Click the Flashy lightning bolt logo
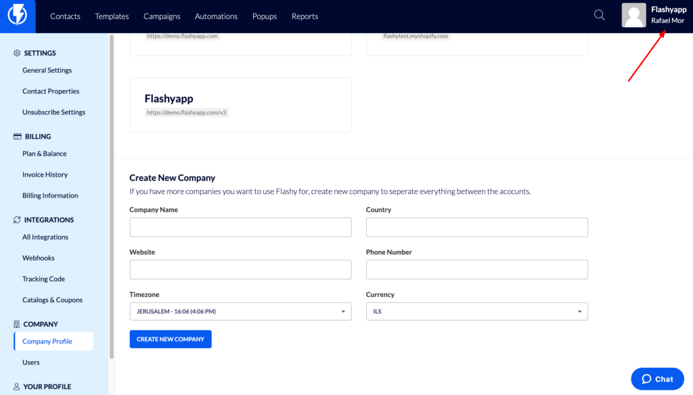Viewport: 693px width, 395px height. (x=17, y=16)
